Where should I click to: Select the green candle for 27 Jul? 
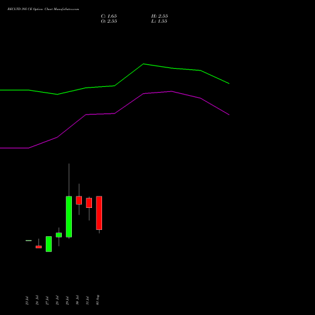pyautogui.click(x=49, y=244)
